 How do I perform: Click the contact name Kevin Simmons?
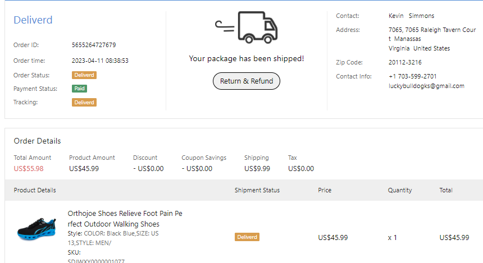pyautogui.click(x=411, y=16)
